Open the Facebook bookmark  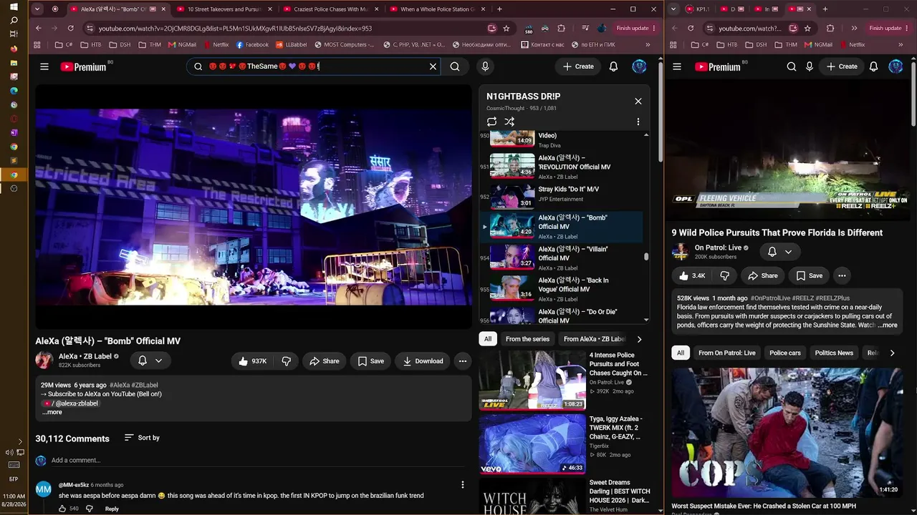point(252,44)
